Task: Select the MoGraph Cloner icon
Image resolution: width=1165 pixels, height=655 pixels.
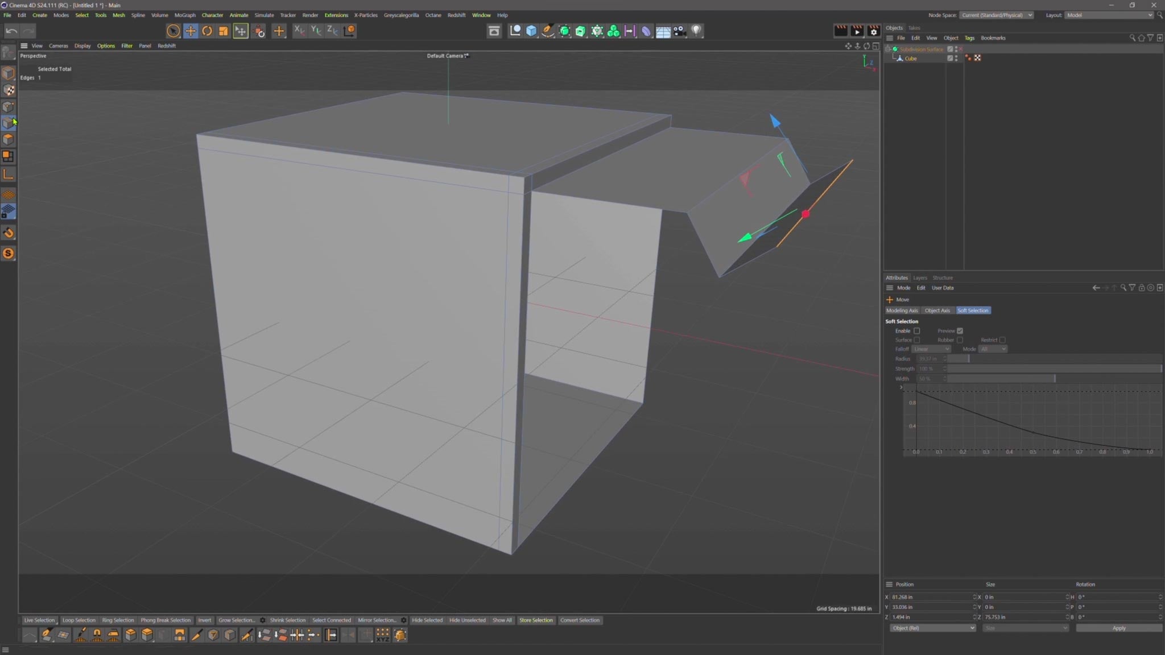Action: point(614,31)
